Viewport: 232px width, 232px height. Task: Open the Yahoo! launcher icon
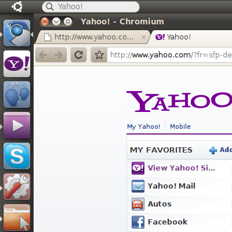[17, 64]
